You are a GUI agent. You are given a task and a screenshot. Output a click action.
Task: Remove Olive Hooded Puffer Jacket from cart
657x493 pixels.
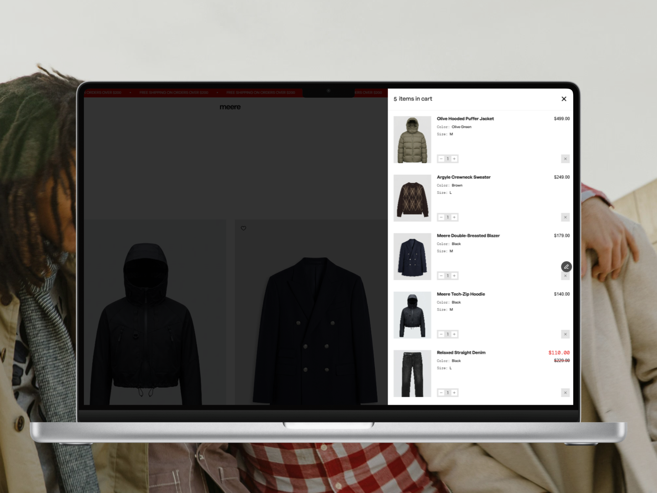click(565, 159)
